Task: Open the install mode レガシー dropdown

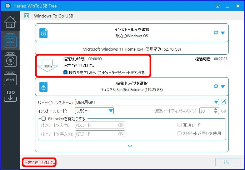Action: (94, 111)
